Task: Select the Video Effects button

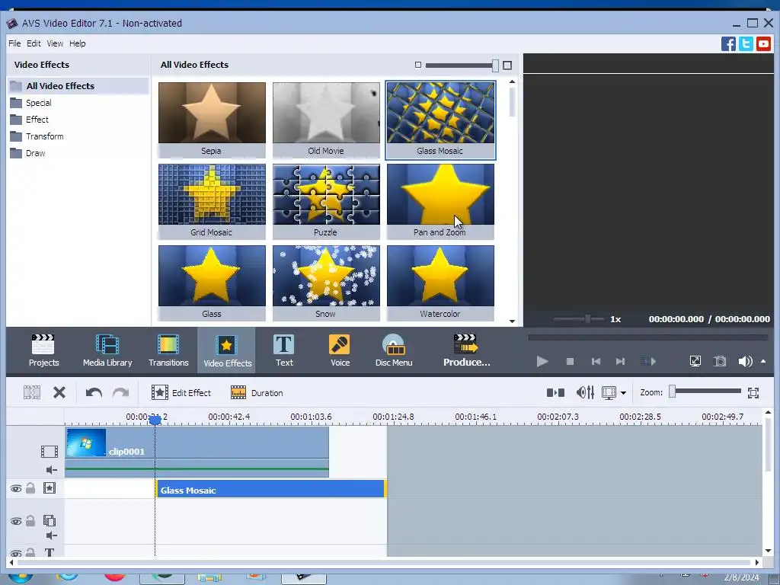Action: [x=227, y=350]
